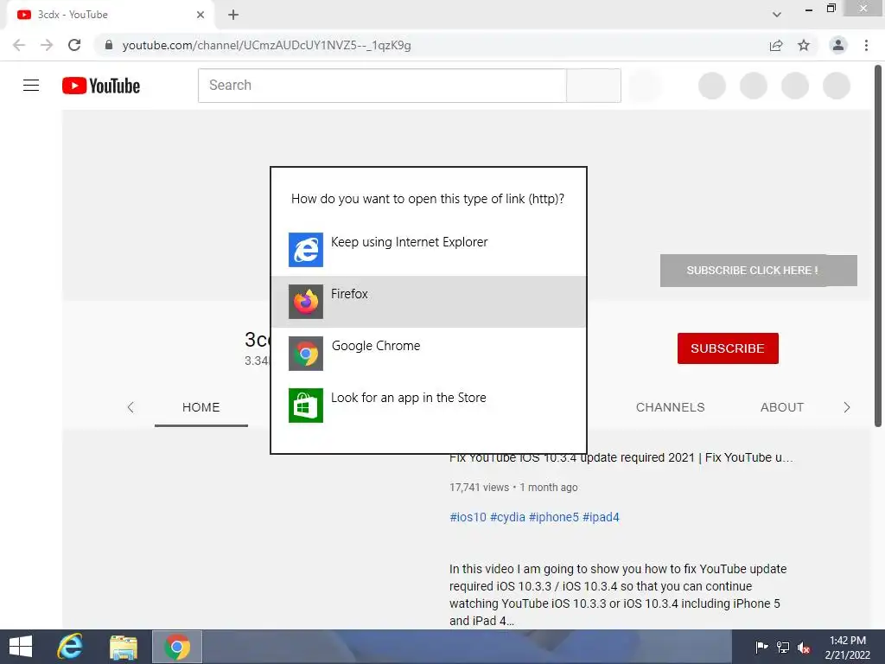Click the '17,741 views' text
The width and height of the screenshot is (885, 664).
(x=479, y=488)
